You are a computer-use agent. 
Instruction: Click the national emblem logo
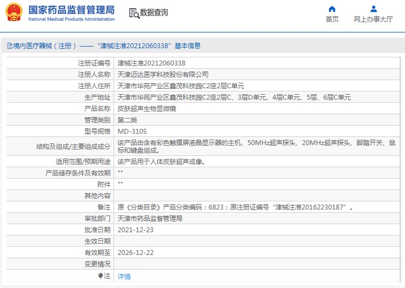[14, 12]
